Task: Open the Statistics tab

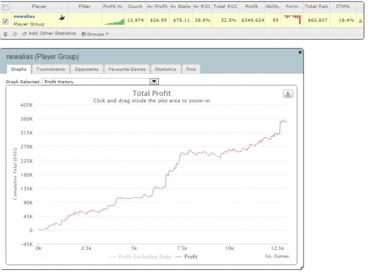Action: pos(166,69)
